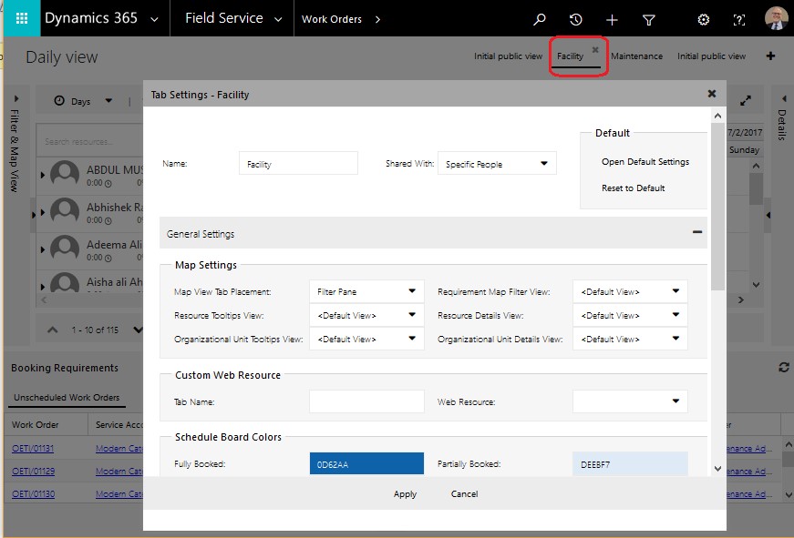Screen dimensions: 794x538
Task: Expand the Filter & Map View pane
Action: coord(16,98)
